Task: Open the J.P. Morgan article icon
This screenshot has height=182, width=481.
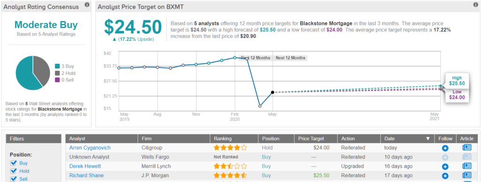Action: pos(467,175)
